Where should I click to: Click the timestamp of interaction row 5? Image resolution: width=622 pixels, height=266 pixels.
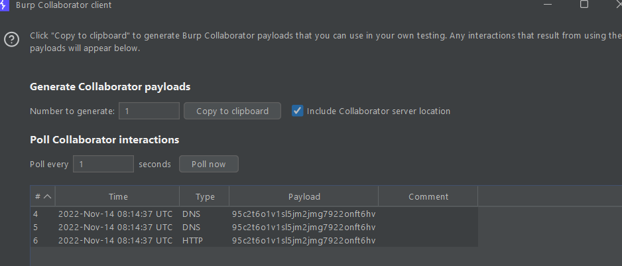point(115,227)
